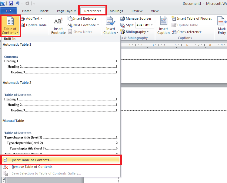Click the Redo/Repeat icon in Quick Access

(x=27, y=3)
